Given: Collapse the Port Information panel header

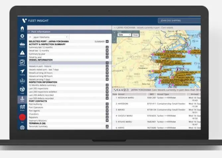Looking at the screenshot, I should click(69, 32).
